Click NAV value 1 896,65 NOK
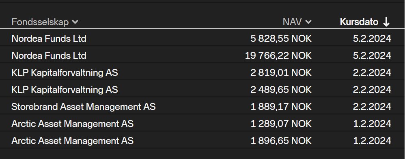This screenshot has width=405, height=159. 281,141
